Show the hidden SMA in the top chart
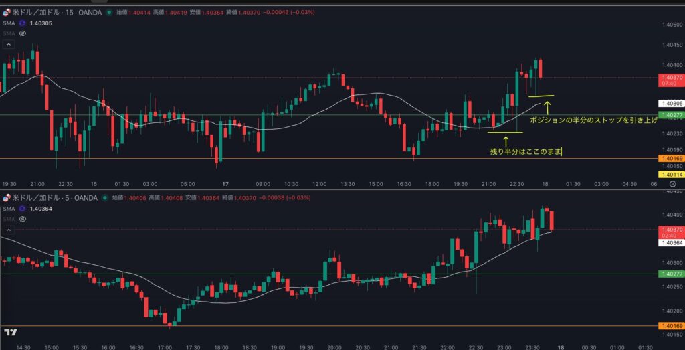The width and height of the screenshot is (685, 350). pos(22,33)
